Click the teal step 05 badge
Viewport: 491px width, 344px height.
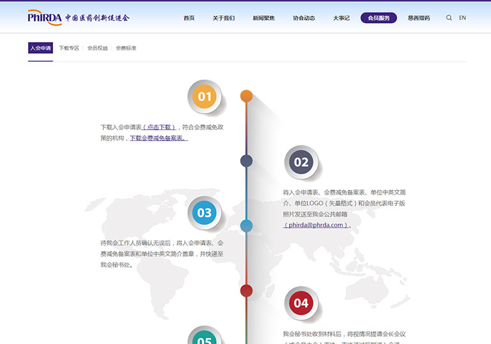point(205,338)
